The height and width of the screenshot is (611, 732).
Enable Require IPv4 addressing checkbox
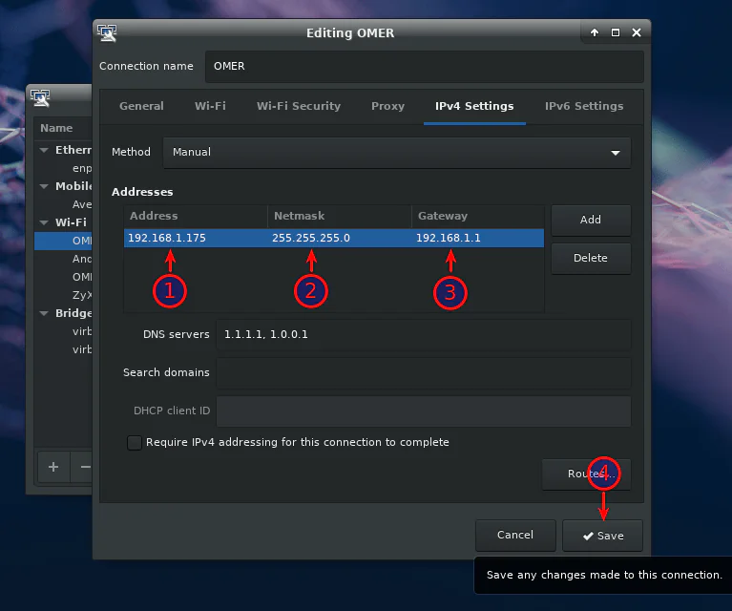coord(135,442)
